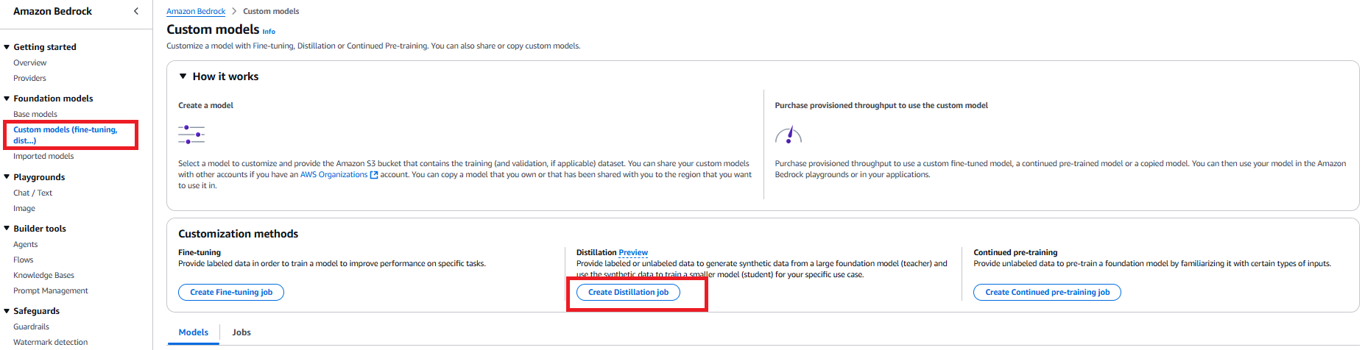Select Custom models (fine-tuning, dist...) in sidebar
This screenshot has height=350, width=1365.
pyautogui.click(x=65, y=135)
